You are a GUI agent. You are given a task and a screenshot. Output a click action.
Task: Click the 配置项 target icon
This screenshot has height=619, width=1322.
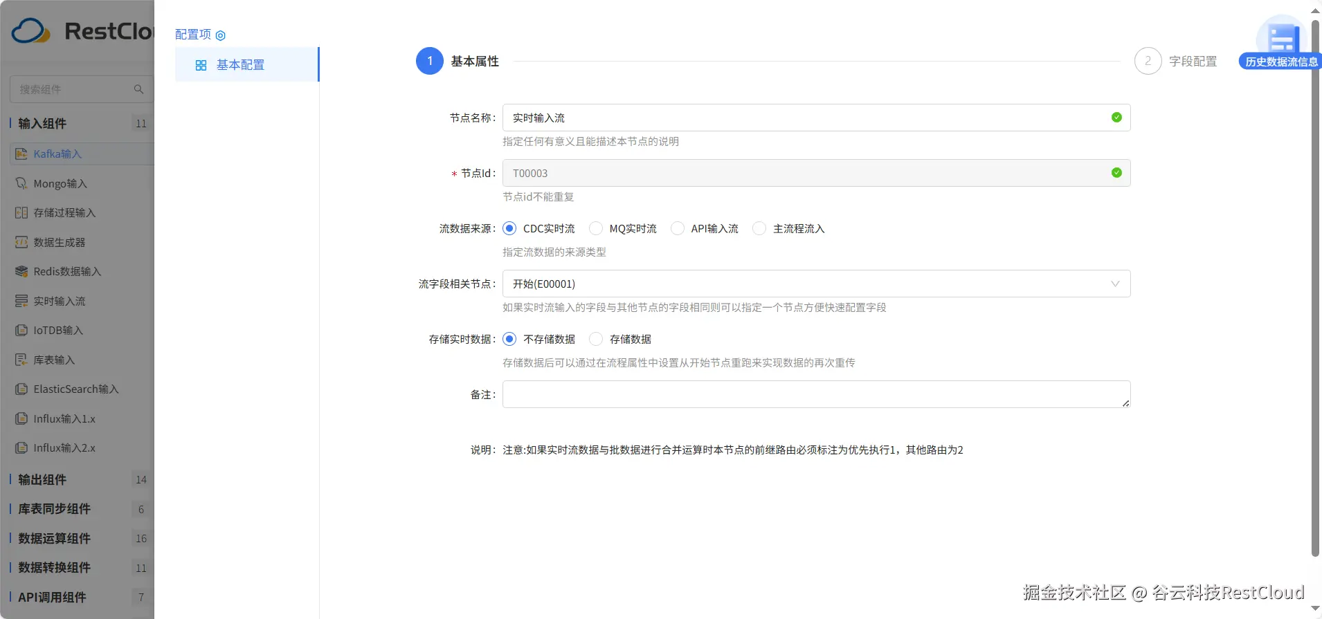click(x=221, y=35)
